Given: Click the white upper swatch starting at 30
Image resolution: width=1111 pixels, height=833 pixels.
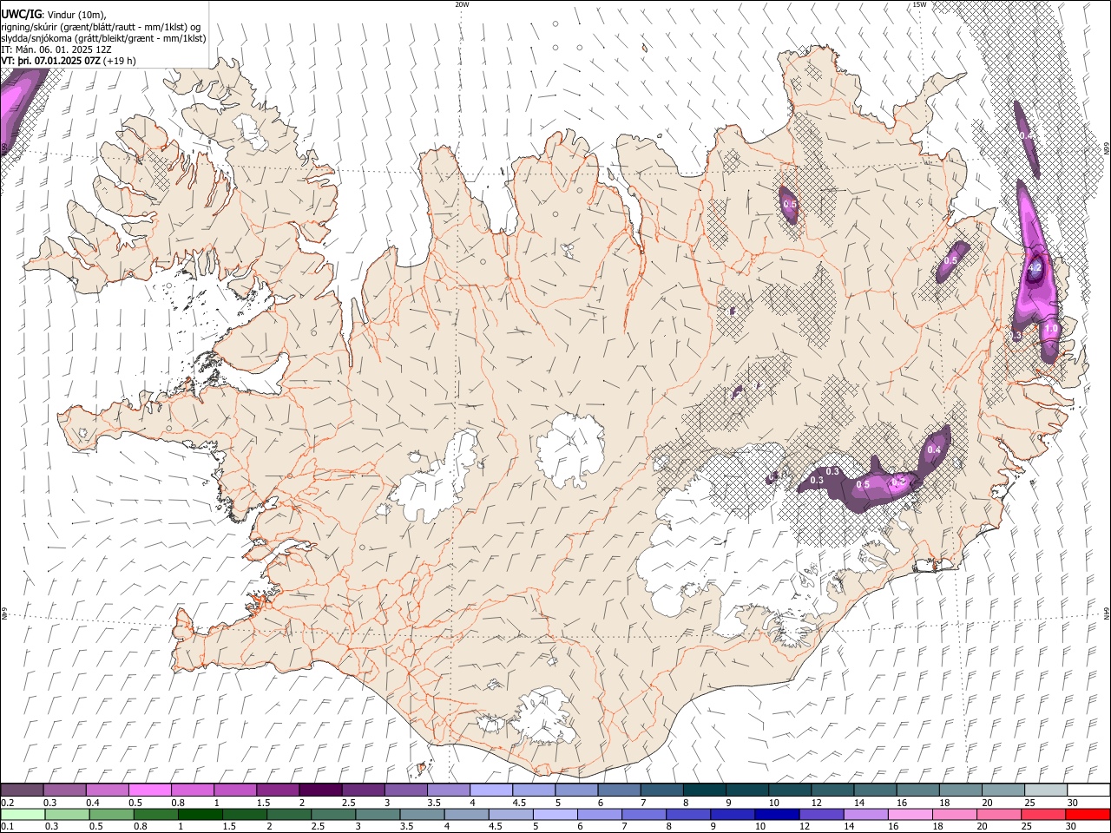Looking at the screenshot, I should tap(1088, 790).
